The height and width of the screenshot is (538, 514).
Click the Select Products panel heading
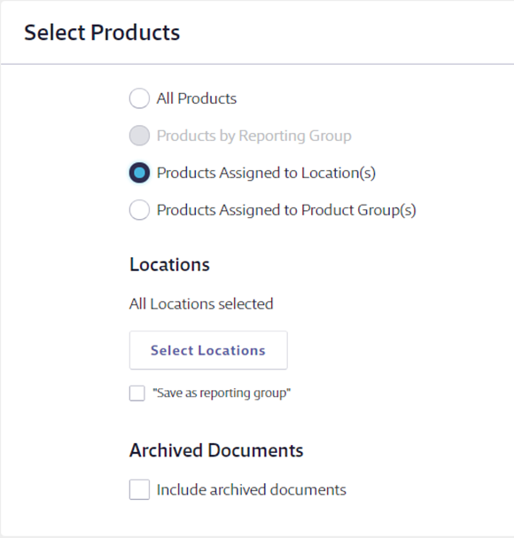[x=102, y=33]
